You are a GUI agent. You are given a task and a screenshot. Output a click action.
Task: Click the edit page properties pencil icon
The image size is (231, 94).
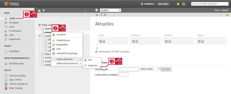(101, 15)
